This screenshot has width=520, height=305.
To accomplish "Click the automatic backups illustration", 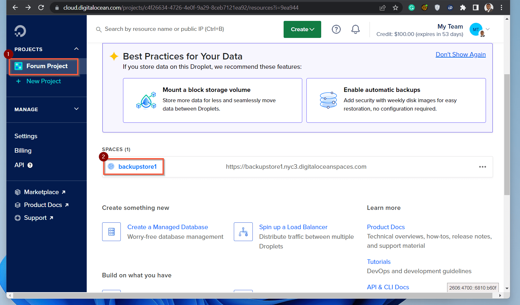I will (x=328, y=100).
